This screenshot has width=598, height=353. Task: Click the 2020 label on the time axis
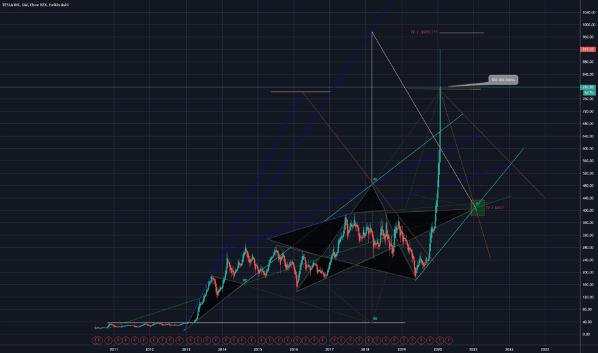click(438, 349)
